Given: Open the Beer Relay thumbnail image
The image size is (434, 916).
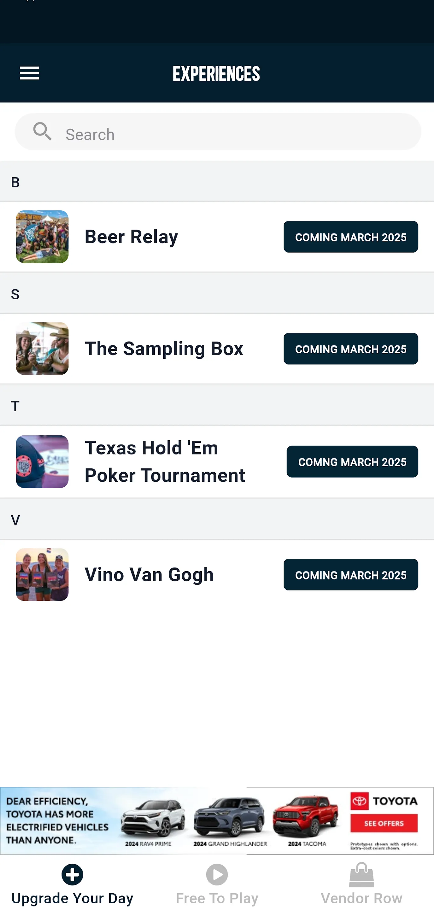Looking at the screenshot, I should [x=42, y=237].
